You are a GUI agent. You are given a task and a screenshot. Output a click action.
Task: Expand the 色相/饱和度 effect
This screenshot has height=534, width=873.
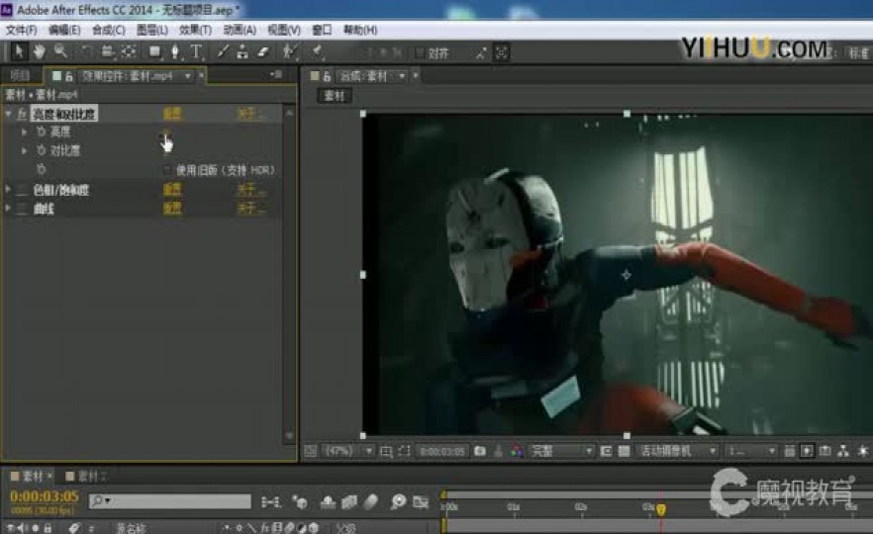pyautogui.click(x=8, y=190)
